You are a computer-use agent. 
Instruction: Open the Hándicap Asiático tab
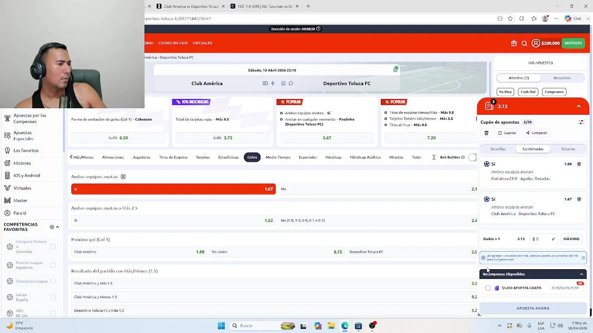[365, 157]
